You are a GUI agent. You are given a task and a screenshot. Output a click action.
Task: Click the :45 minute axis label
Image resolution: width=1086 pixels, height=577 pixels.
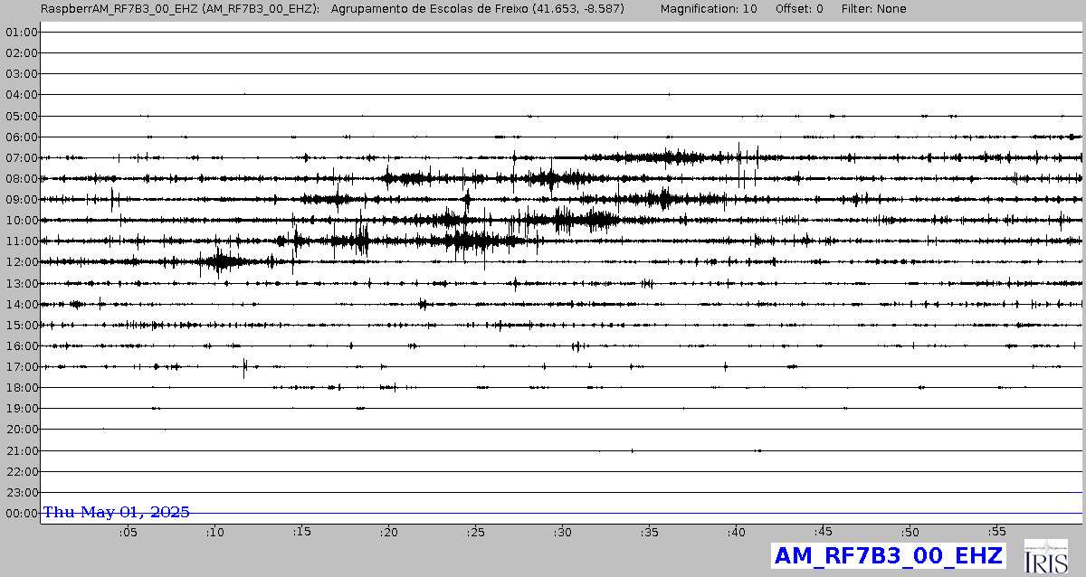(823, 533)
